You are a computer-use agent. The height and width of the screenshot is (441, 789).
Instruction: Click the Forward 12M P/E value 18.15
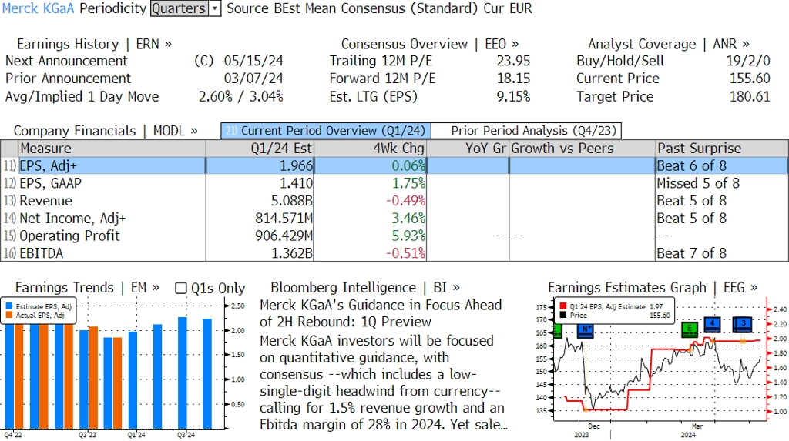[x=513, y=79]
